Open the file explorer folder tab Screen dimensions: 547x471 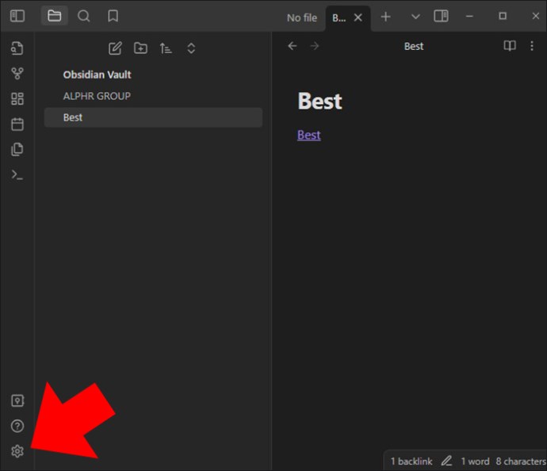55,16
